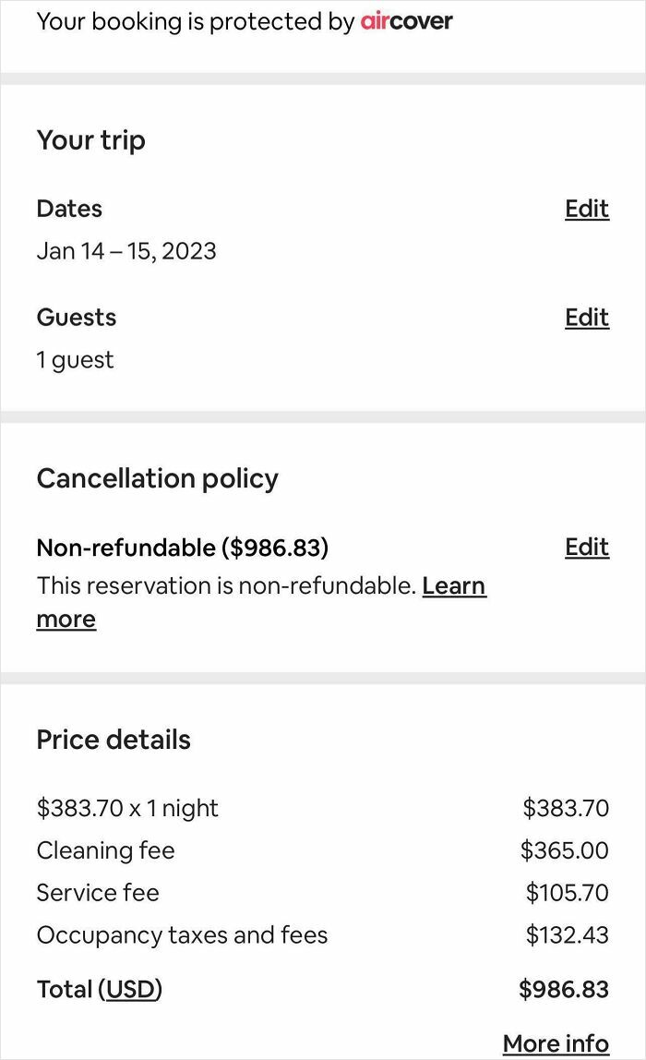Click the aircover logo at top
This screenshot has width=646, height=1060.
[x=406, y=21]
